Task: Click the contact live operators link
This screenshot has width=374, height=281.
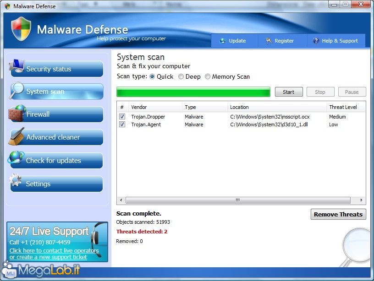Action: coord(54,250)
